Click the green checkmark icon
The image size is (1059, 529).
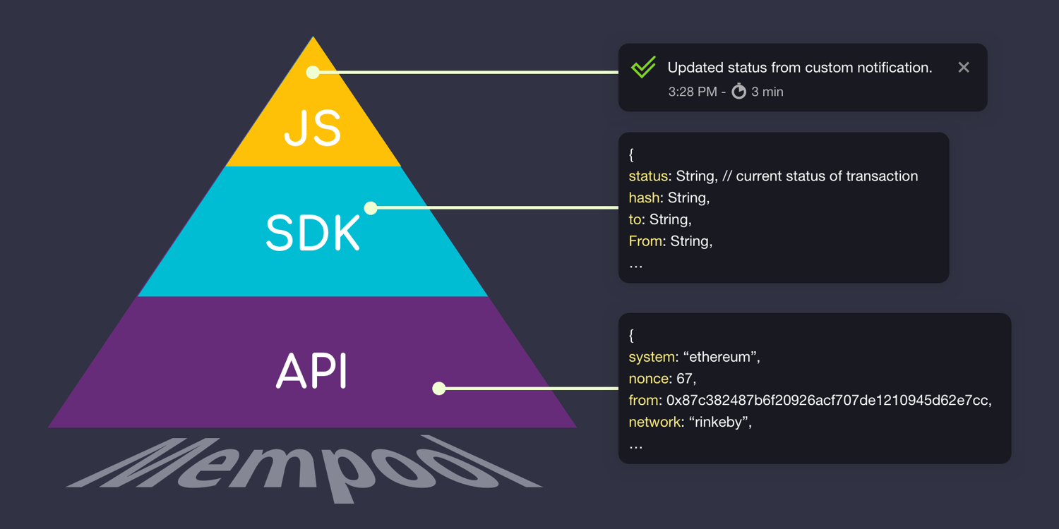tap(642, 68)
